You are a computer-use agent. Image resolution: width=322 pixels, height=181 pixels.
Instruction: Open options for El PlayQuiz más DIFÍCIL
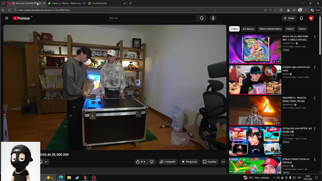coord(314,129)
